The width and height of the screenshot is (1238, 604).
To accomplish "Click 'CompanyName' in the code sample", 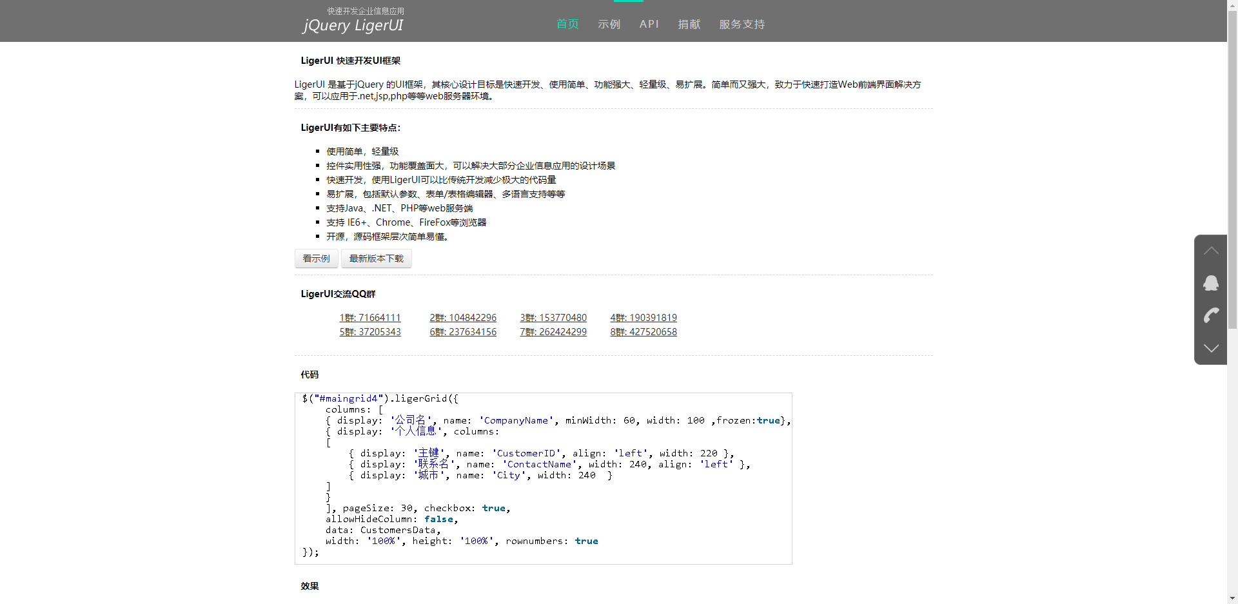I will [516, 420].
